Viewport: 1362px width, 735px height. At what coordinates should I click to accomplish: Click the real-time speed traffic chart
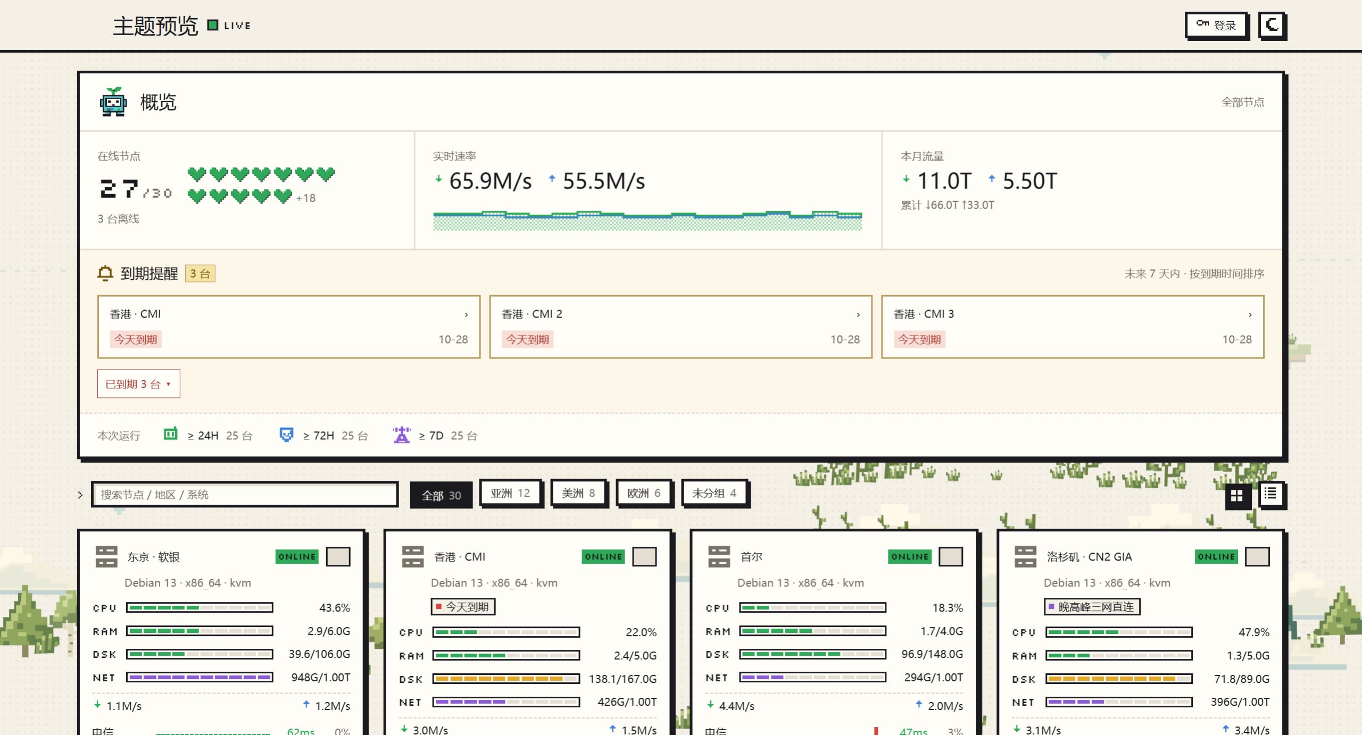click(647, 220)
